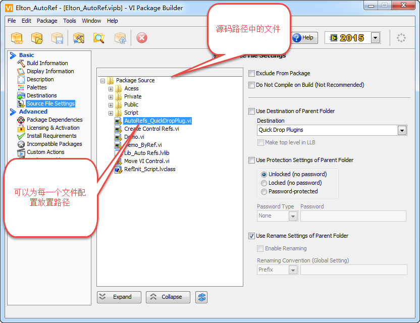The image size is (420, 323).
Task: Uncheck Use Rename Settings of Parent Folder
Action: click(x=251, y=236)
